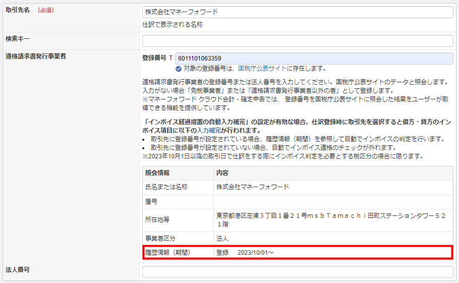This screenshot has height=283, width=459.
Task: Click the 登録 2023/10/01～ value
Action: (245, 253)
